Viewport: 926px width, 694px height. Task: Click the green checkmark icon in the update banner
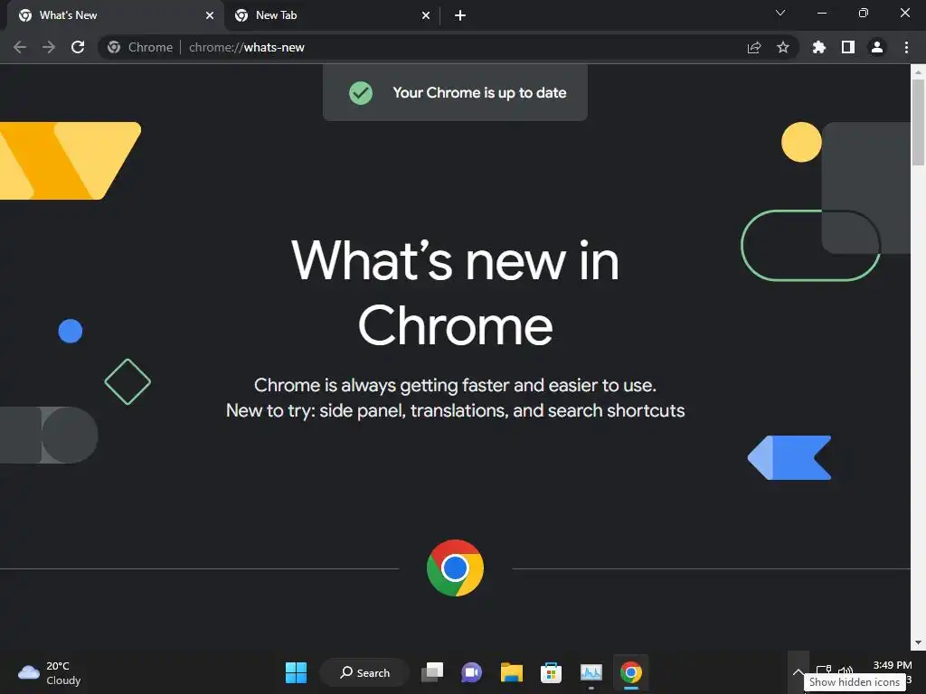[360, 93]
